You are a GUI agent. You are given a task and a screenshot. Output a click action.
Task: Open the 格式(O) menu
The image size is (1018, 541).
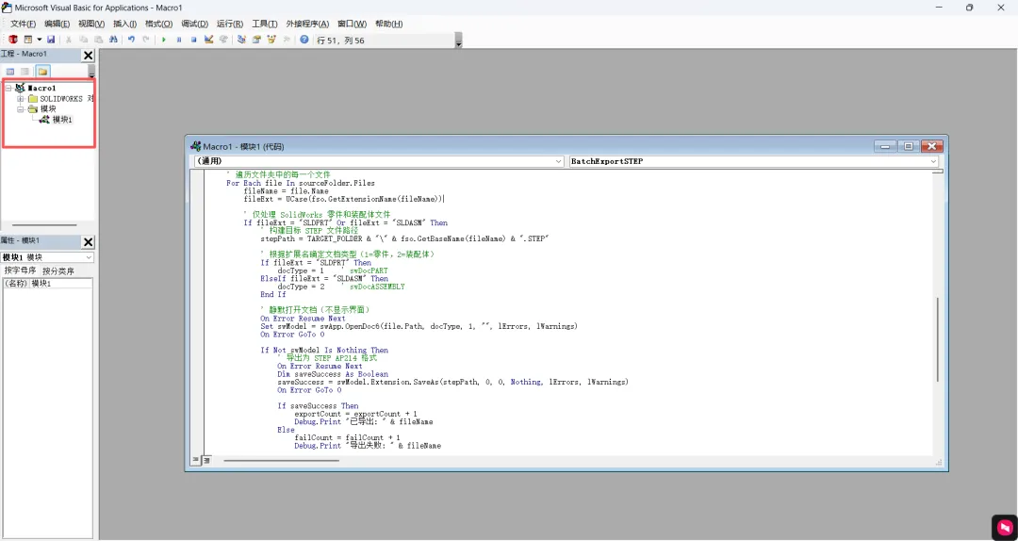(x=159, y=24)
